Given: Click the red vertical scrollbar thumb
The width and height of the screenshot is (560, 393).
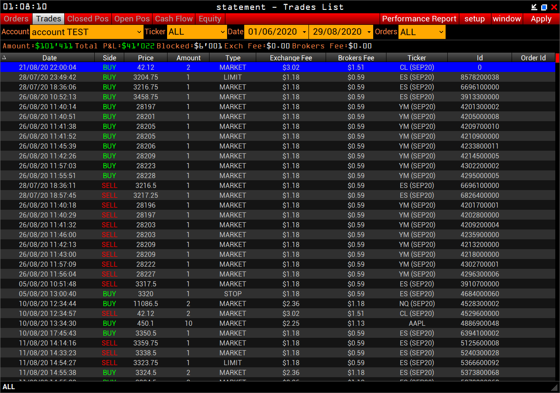Looking at the screenshot, I should click(557, 58).
